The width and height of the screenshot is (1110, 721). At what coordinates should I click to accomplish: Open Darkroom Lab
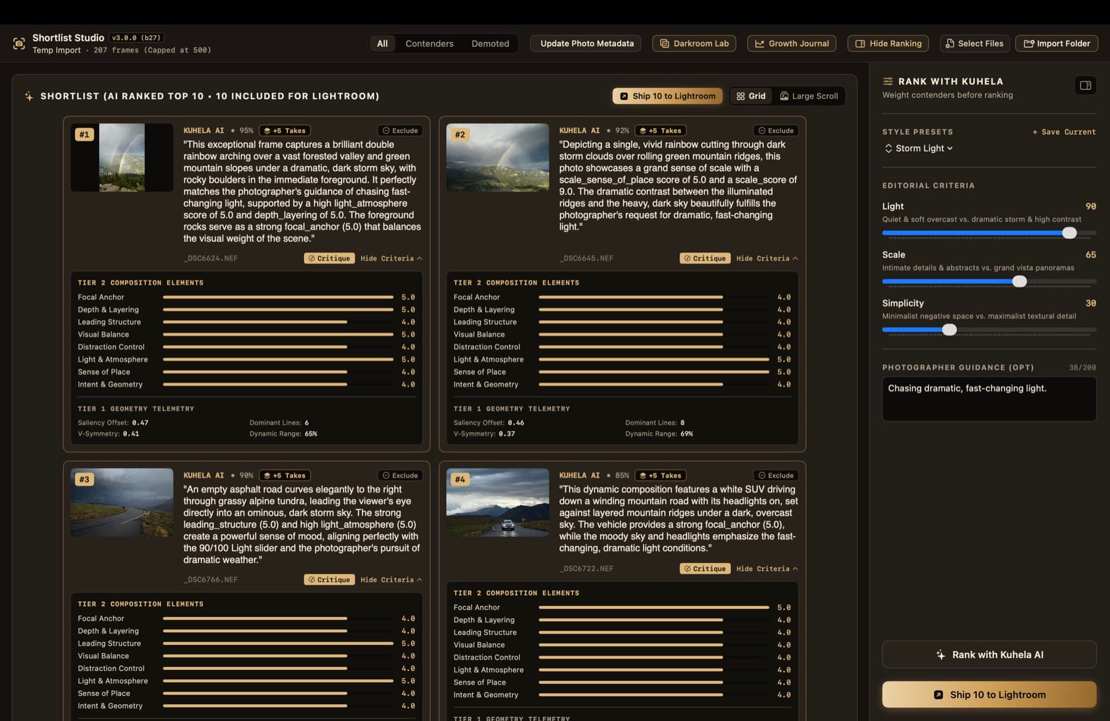click(694, 43)
